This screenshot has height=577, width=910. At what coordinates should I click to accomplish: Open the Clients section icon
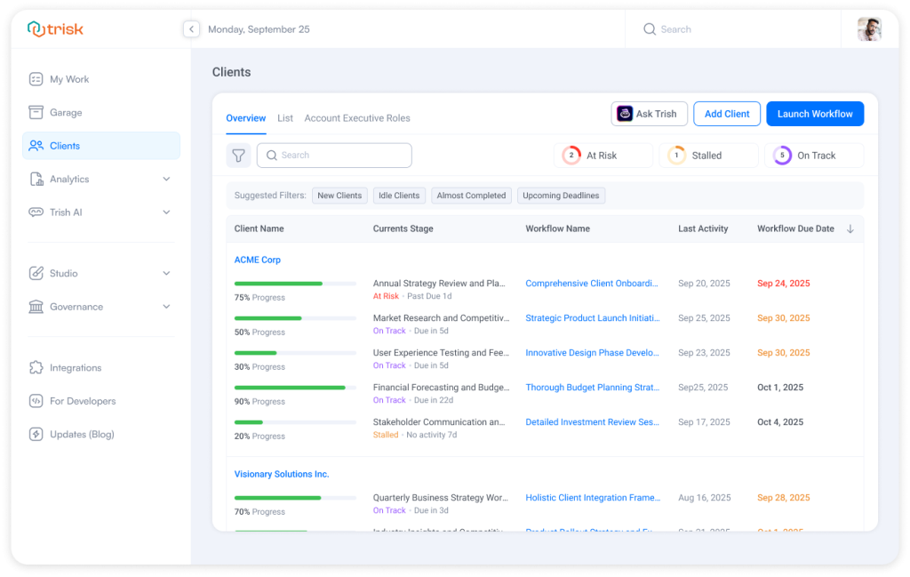click(36, 145)
